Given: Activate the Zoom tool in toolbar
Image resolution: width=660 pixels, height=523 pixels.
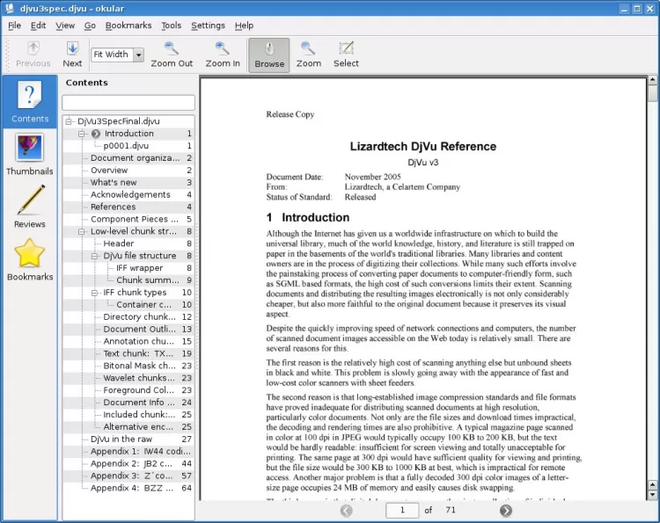Looking at the screenshot, I should tap(308, 48).
